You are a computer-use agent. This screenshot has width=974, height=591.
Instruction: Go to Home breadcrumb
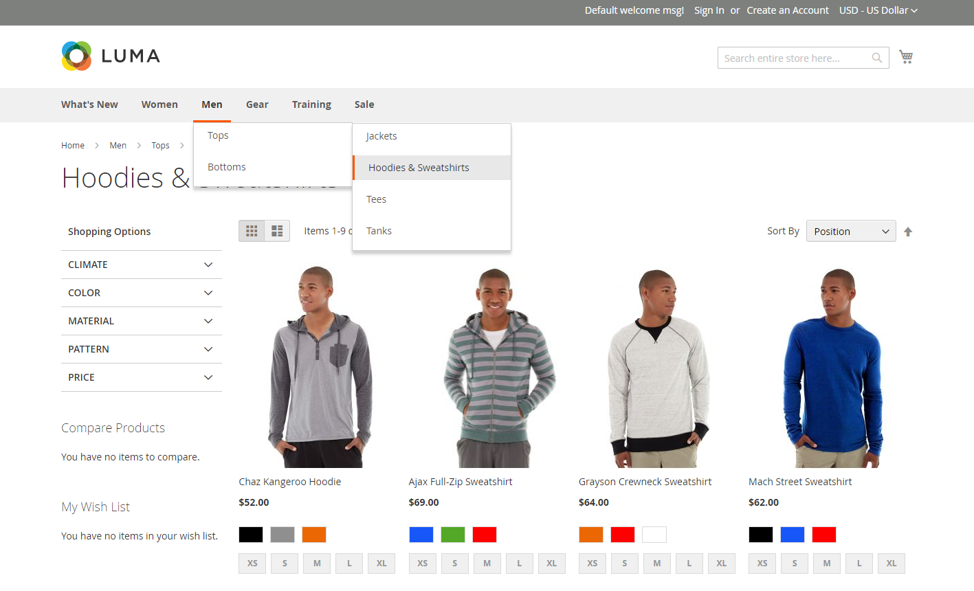73,146
